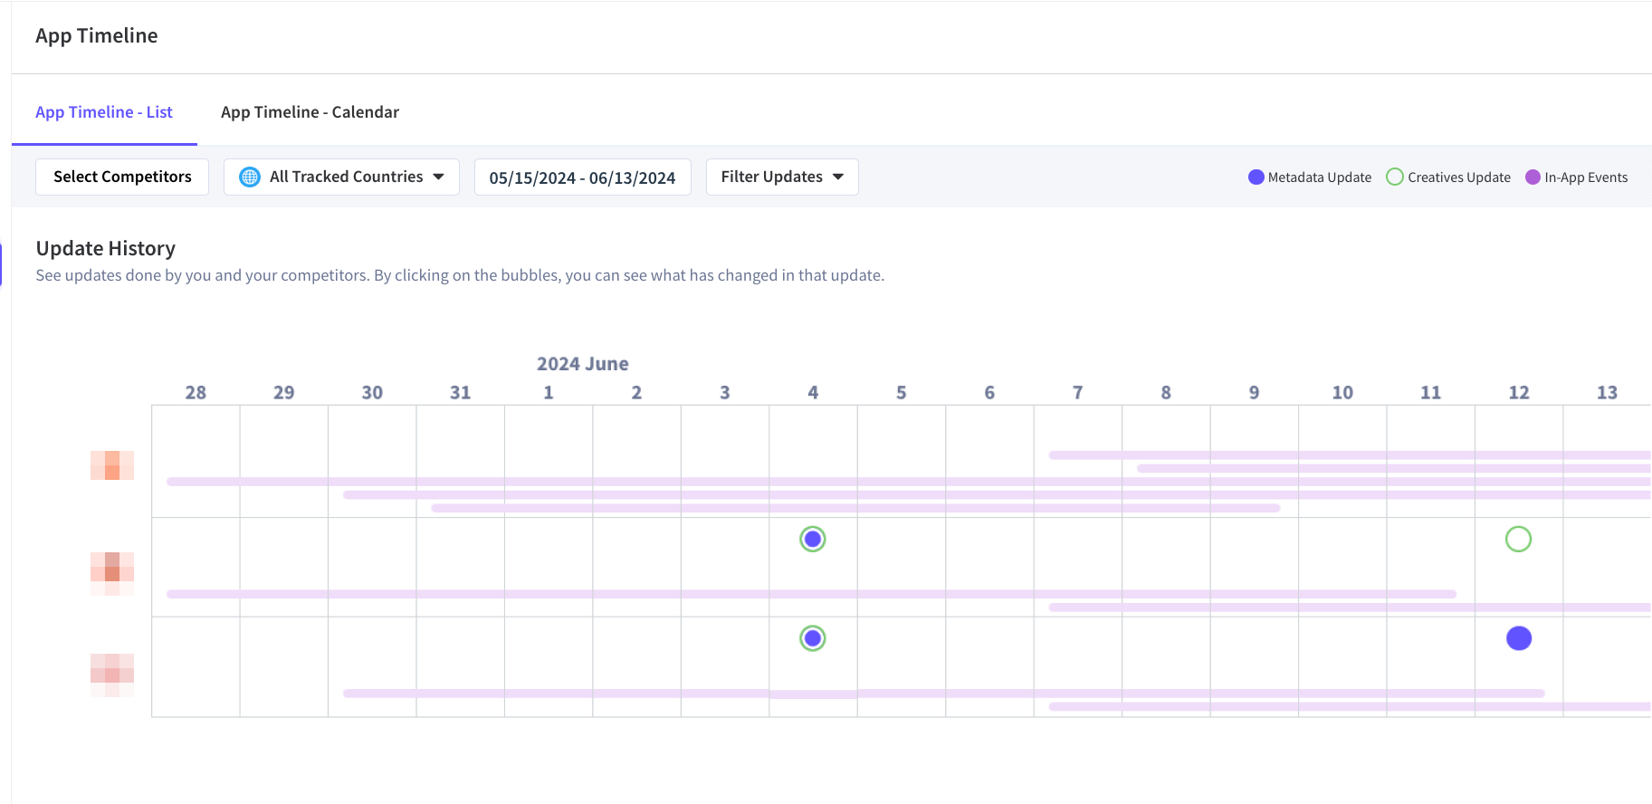Open the first app's pixelated icon
1652x804 pixels.
[x=112, y=465]
